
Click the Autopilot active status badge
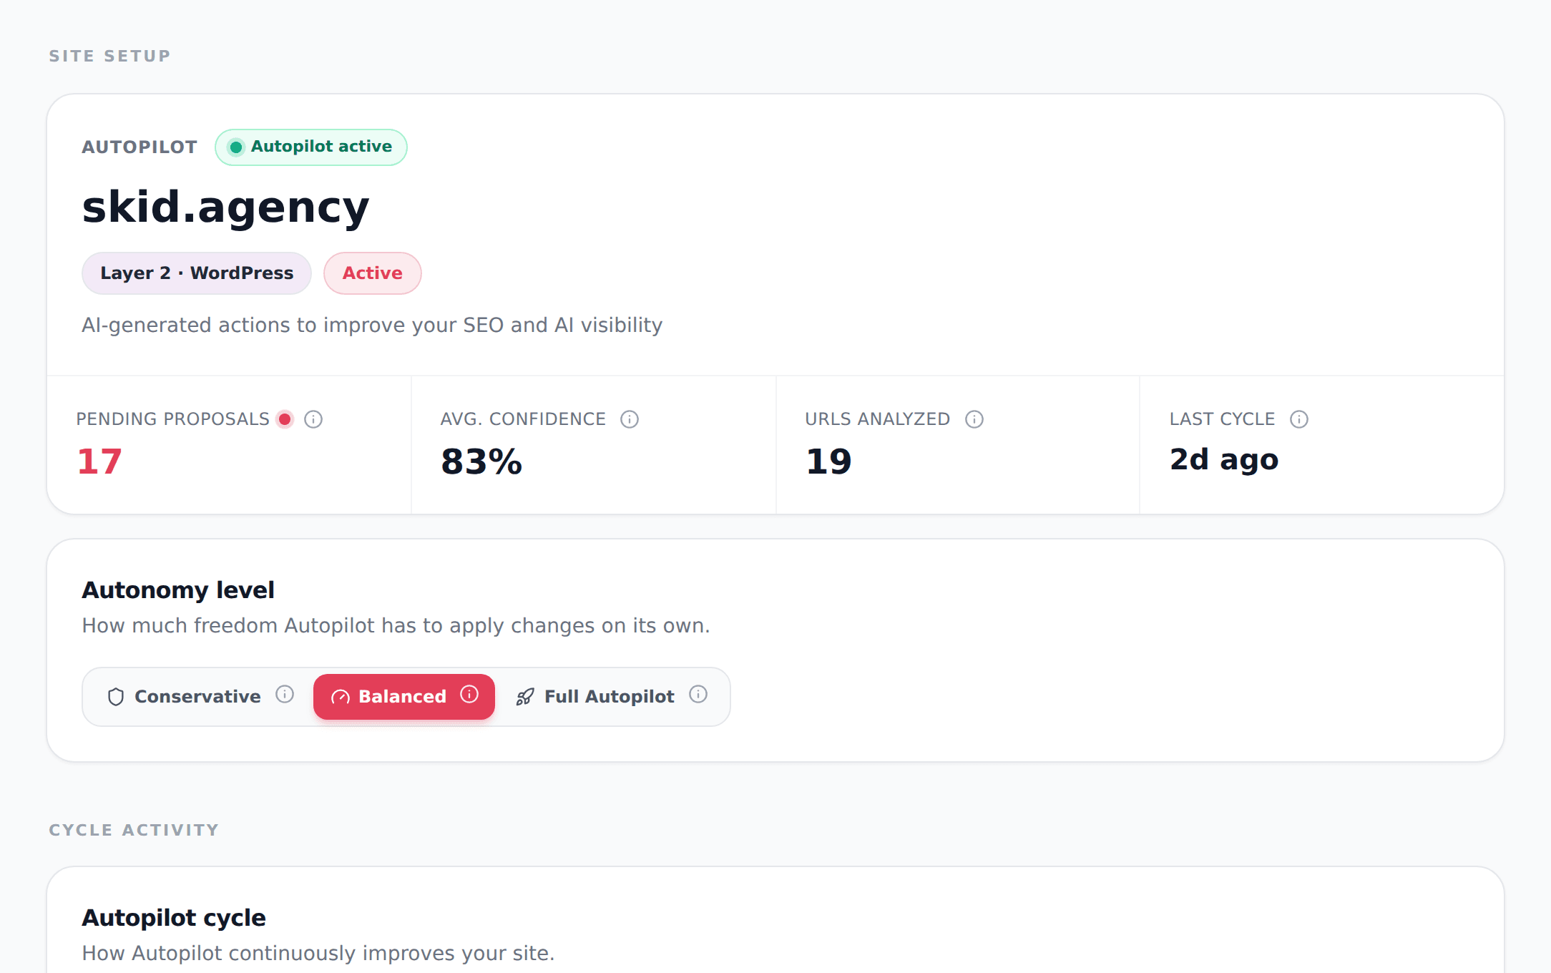point(311,147)
